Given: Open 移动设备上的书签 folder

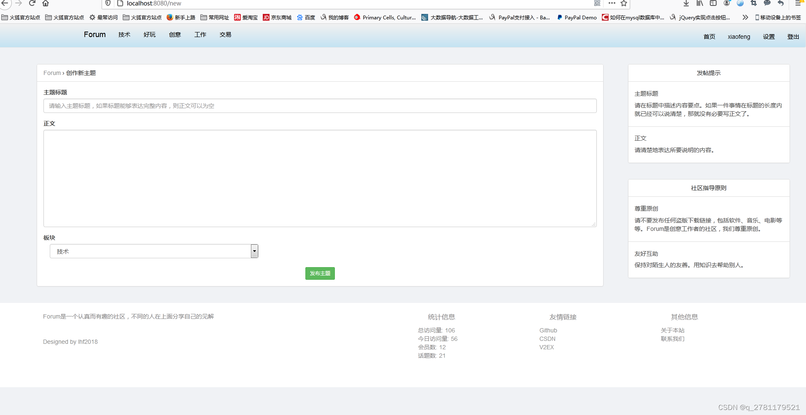Looking at the screenshot, I should tap(778, 17).
